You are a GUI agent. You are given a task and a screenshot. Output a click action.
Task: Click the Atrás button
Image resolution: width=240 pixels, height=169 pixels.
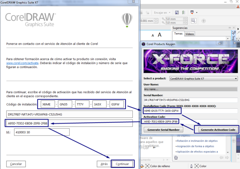104,164
